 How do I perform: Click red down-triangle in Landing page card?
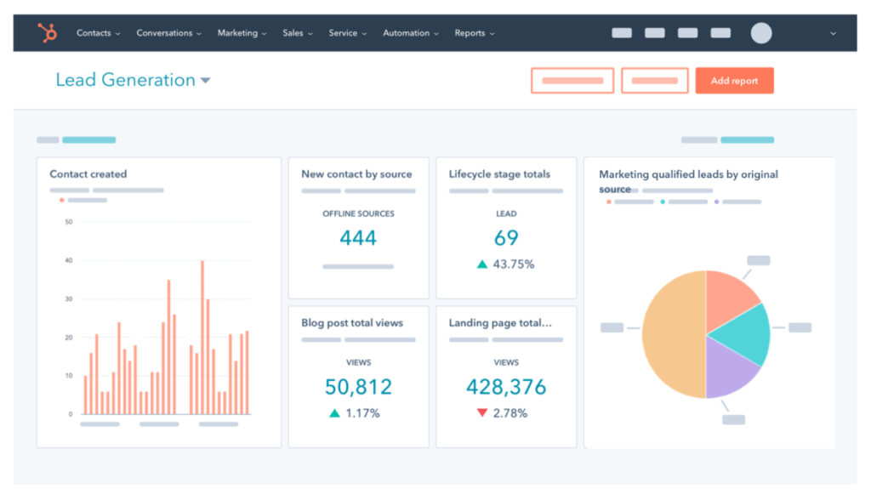tap(482, 413)
